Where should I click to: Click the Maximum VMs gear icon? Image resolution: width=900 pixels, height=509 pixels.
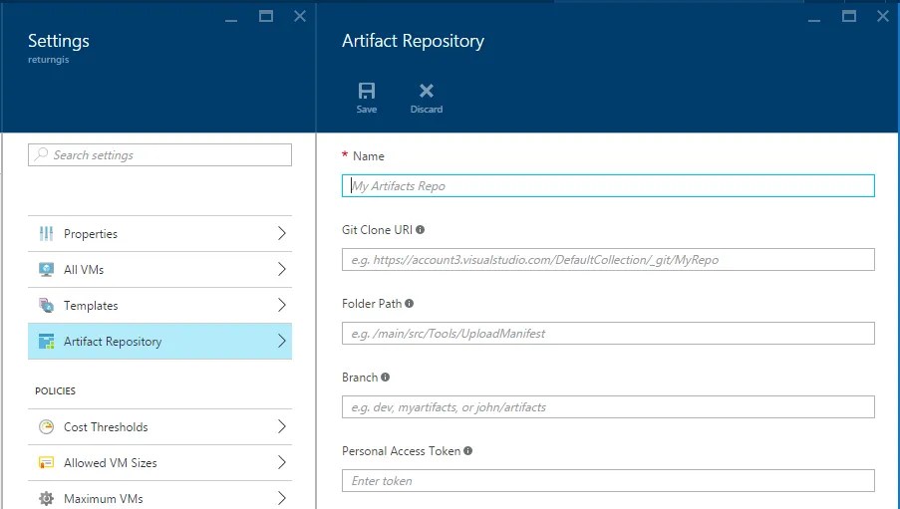click(46, 498)
